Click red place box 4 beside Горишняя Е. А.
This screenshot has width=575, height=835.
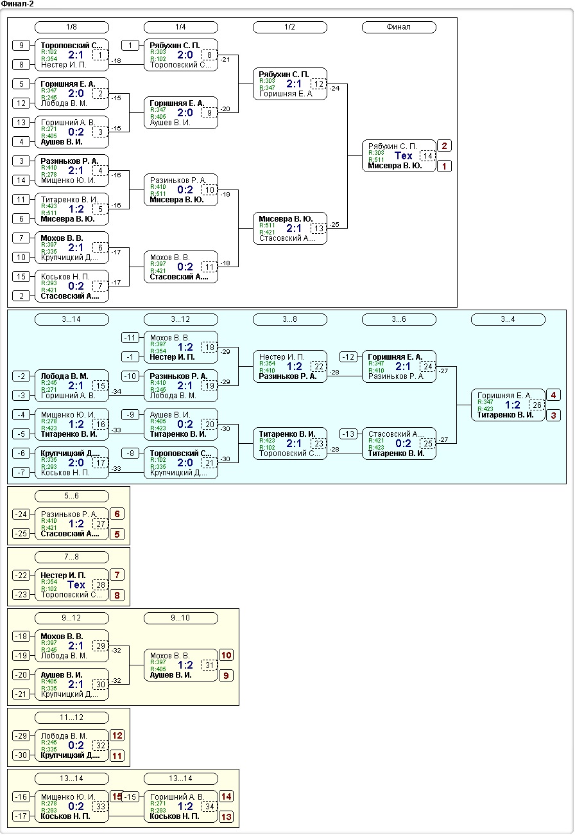tap(554, 395)
